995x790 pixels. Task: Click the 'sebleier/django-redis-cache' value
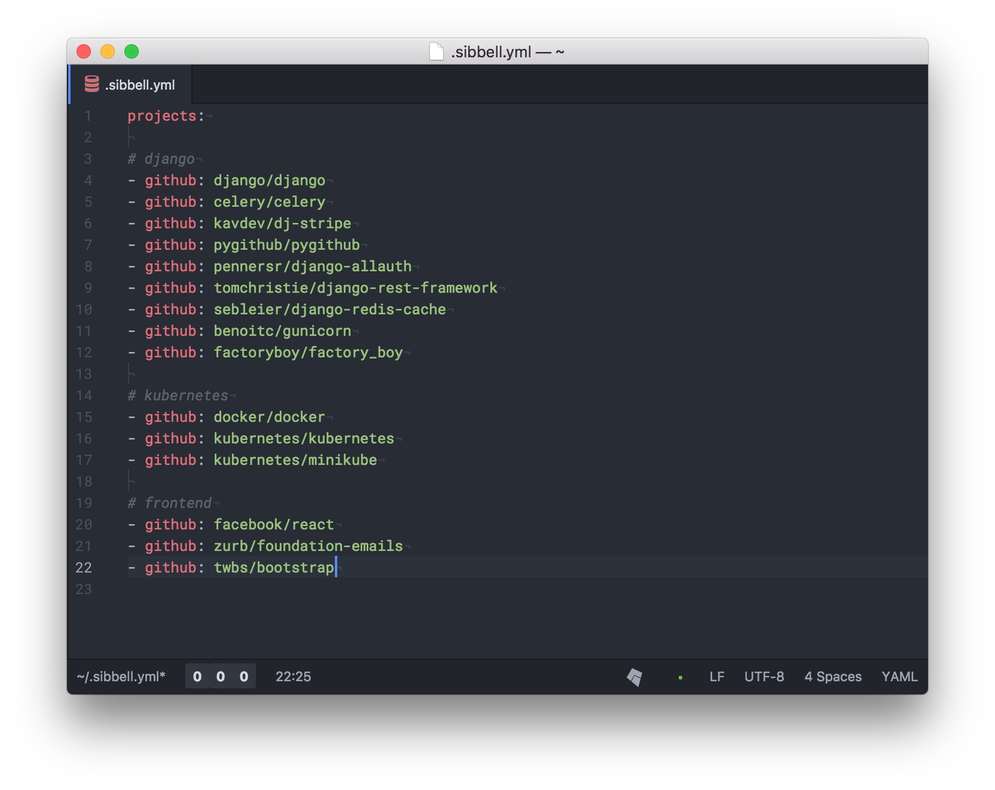(330, 310)
